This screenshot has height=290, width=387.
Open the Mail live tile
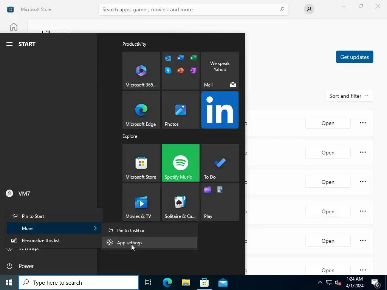click(220, 71)
